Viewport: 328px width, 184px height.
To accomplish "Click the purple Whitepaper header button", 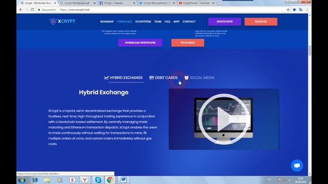I will click(x=224, y=21).
